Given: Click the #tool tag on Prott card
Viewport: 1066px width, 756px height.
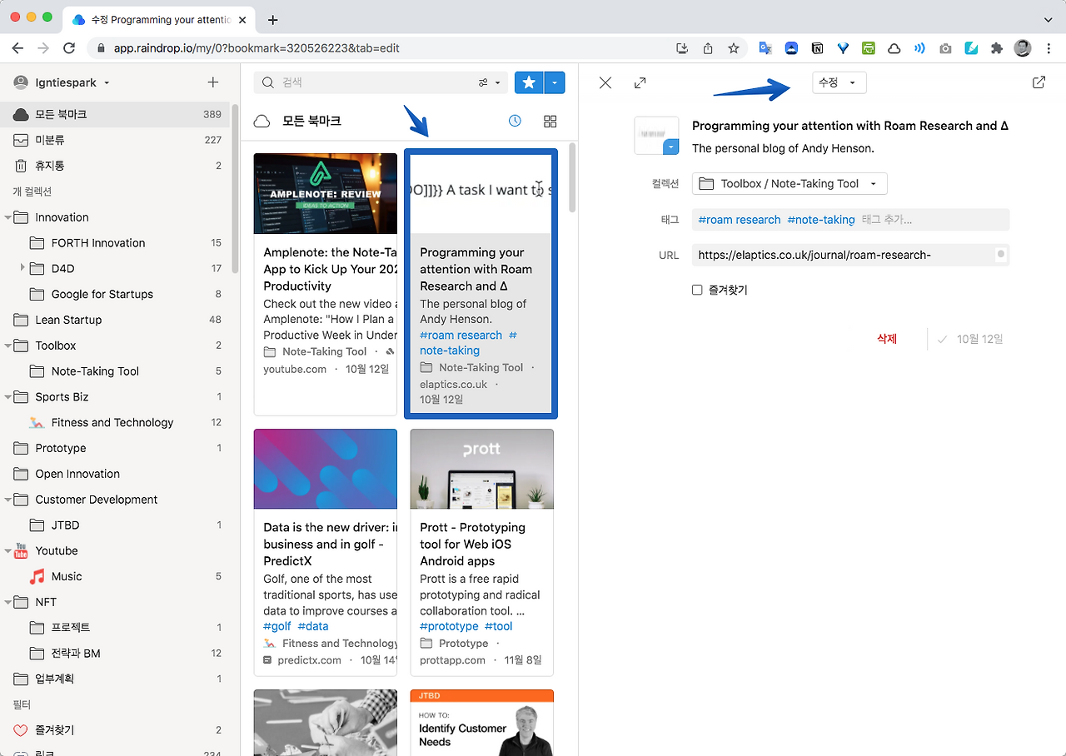Looking at the screenshot, I should [499, 626].
